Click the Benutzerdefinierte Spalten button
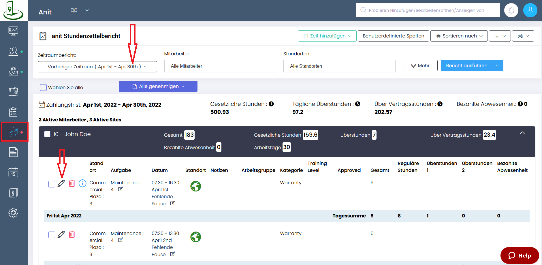The width and height of the screenshot is (542, 265). pyautogui.click(x=394, y=36)
